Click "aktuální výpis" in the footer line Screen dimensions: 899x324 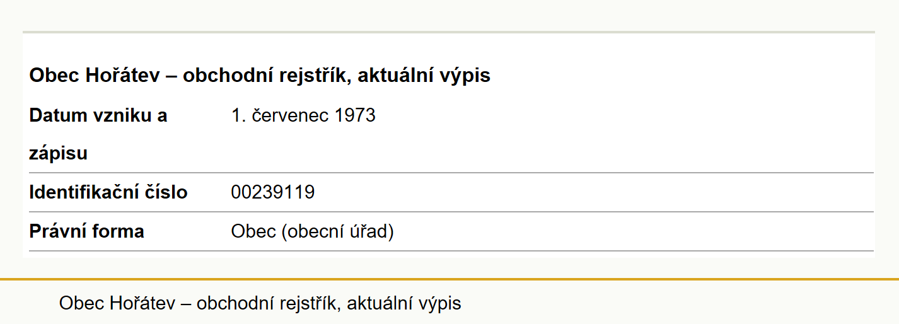[x=405, y=304]
